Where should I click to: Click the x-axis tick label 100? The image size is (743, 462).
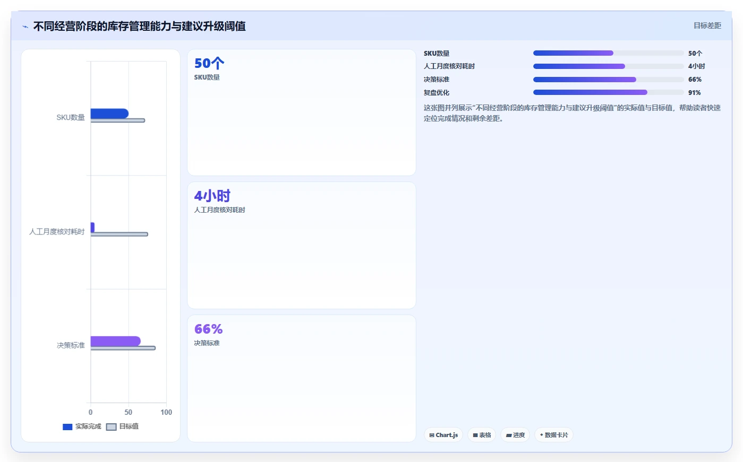tap(166, 413)
